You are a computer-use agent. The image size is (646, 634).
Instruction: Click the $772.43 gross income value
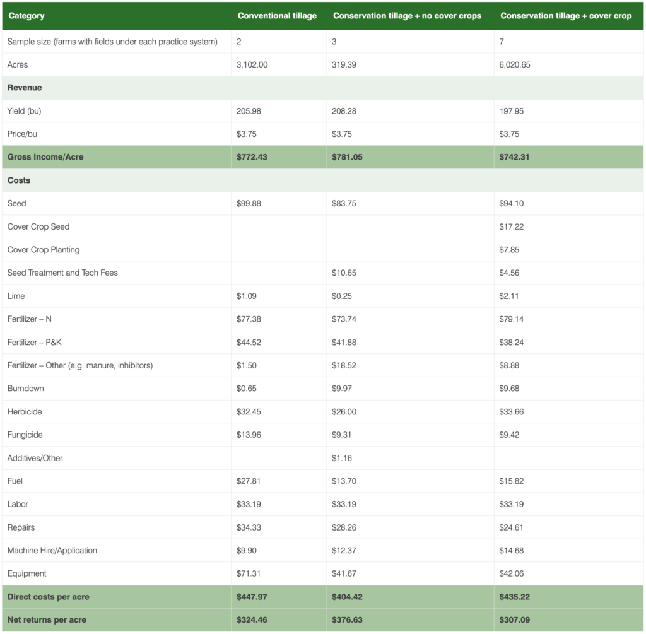coord(252,157)
